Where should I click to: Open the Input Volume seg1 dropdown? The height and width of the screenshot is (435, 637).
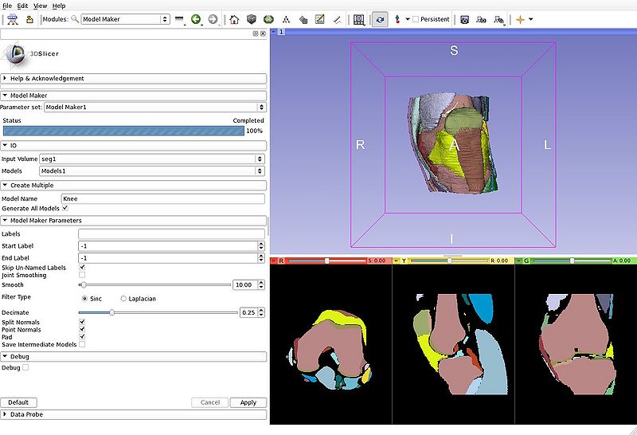[152, 159]
